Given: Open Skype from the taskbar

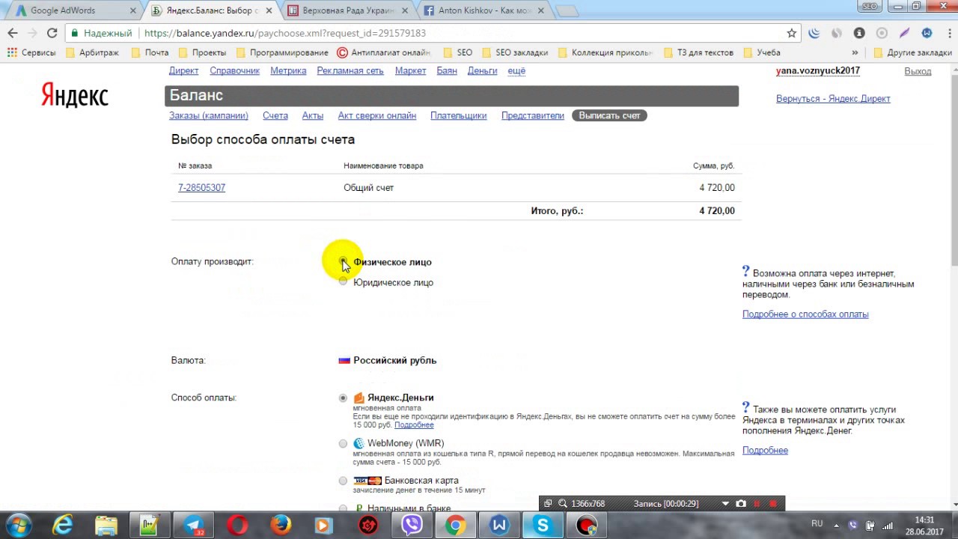Looking at the screenshot, I should click(543, 526).
